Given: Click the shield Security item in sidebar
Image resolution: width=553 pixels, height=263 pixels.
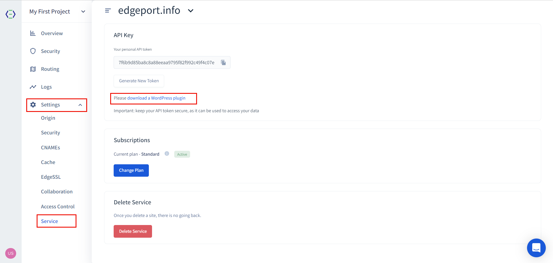Looking at the screenshot, I should (50, 51).
